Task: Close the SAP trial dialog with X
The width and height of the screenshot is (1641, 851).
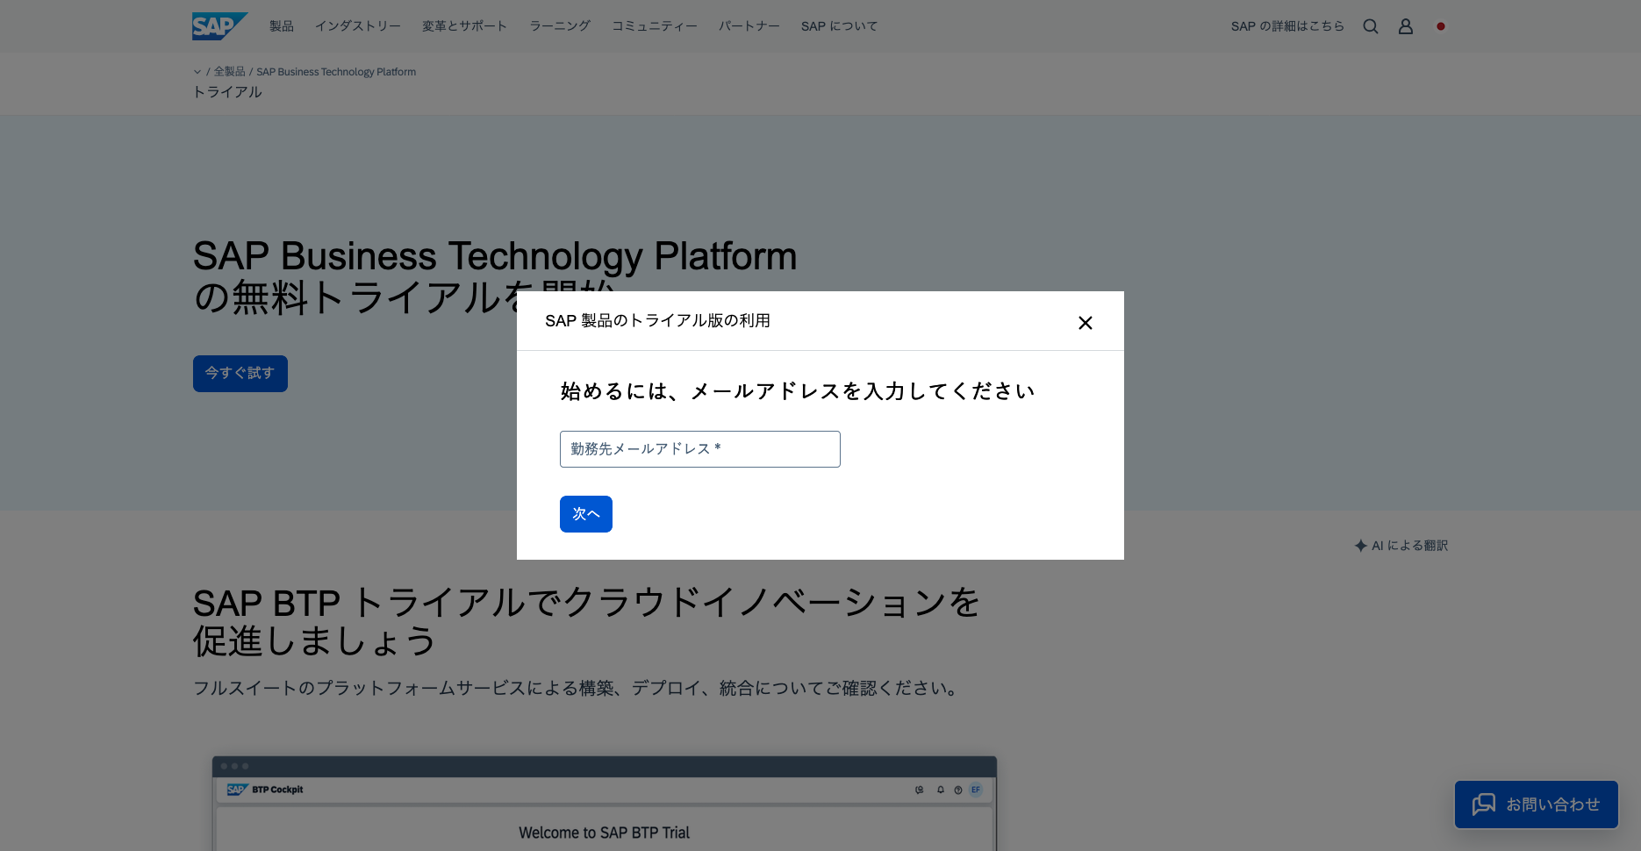Action: (1086, 323)
